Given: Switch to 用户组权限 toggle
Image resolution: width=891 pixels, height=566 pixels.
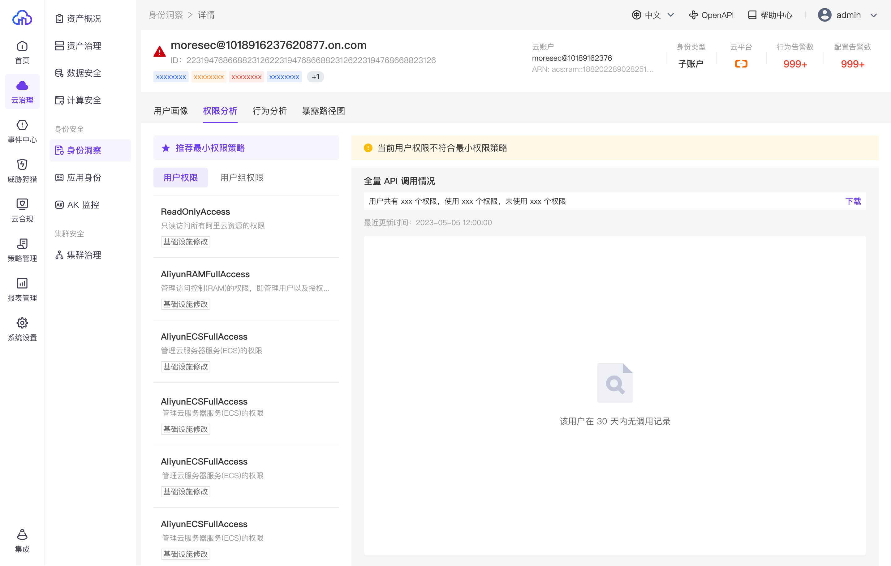Looking at the screenshot, I should [x=242, y=178].
